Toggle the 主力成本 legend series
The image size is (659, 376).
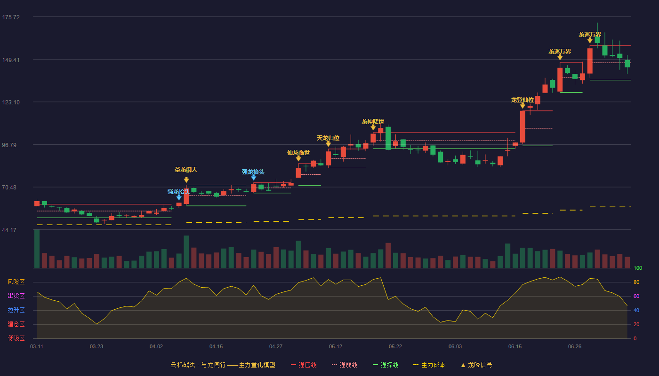[x=429, y=365]
